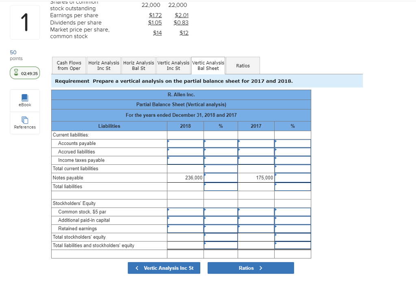
Task: Open the Ratios worksheet tab
Action: [243, 65]
